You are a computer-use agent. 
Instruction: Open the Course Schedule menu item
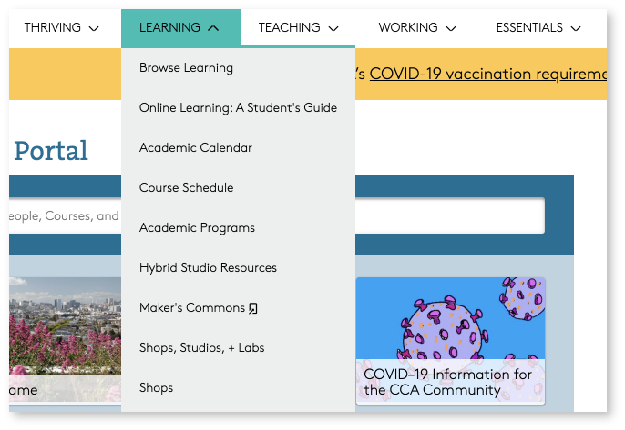186,187
